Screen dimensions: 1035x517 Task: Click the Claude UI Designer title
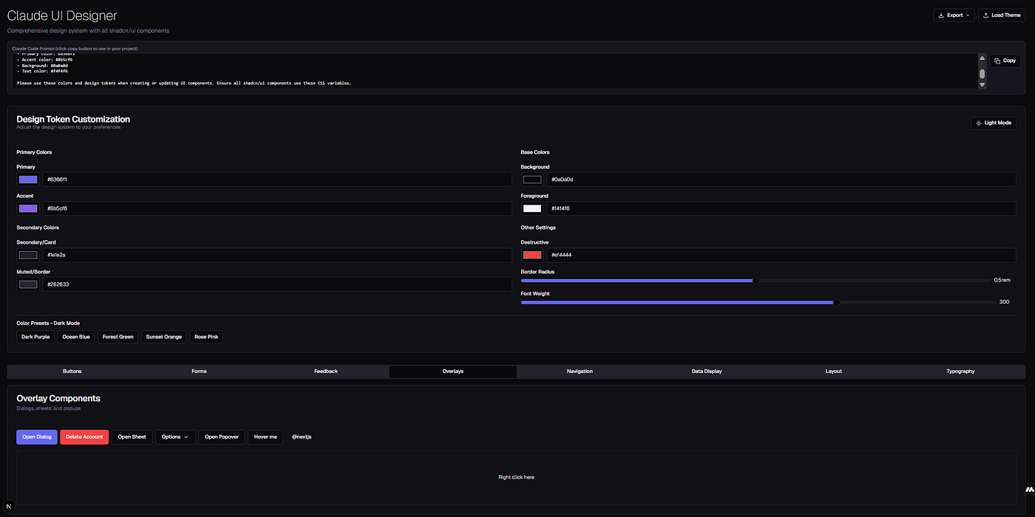62,16
